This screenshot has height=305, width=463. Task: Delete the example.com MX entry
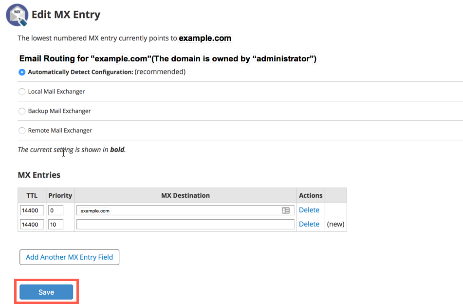pyautogui.click(x=309, y=210)
